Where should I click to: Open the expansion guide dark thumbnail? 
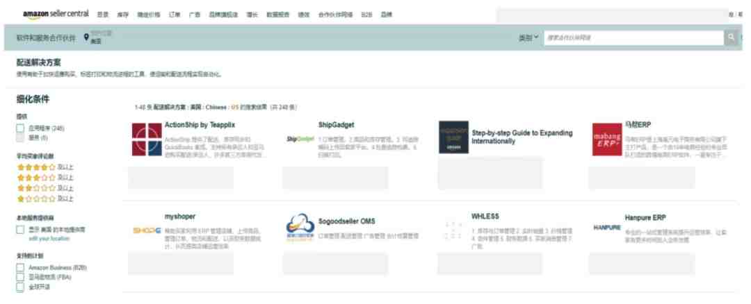(453, 137)
